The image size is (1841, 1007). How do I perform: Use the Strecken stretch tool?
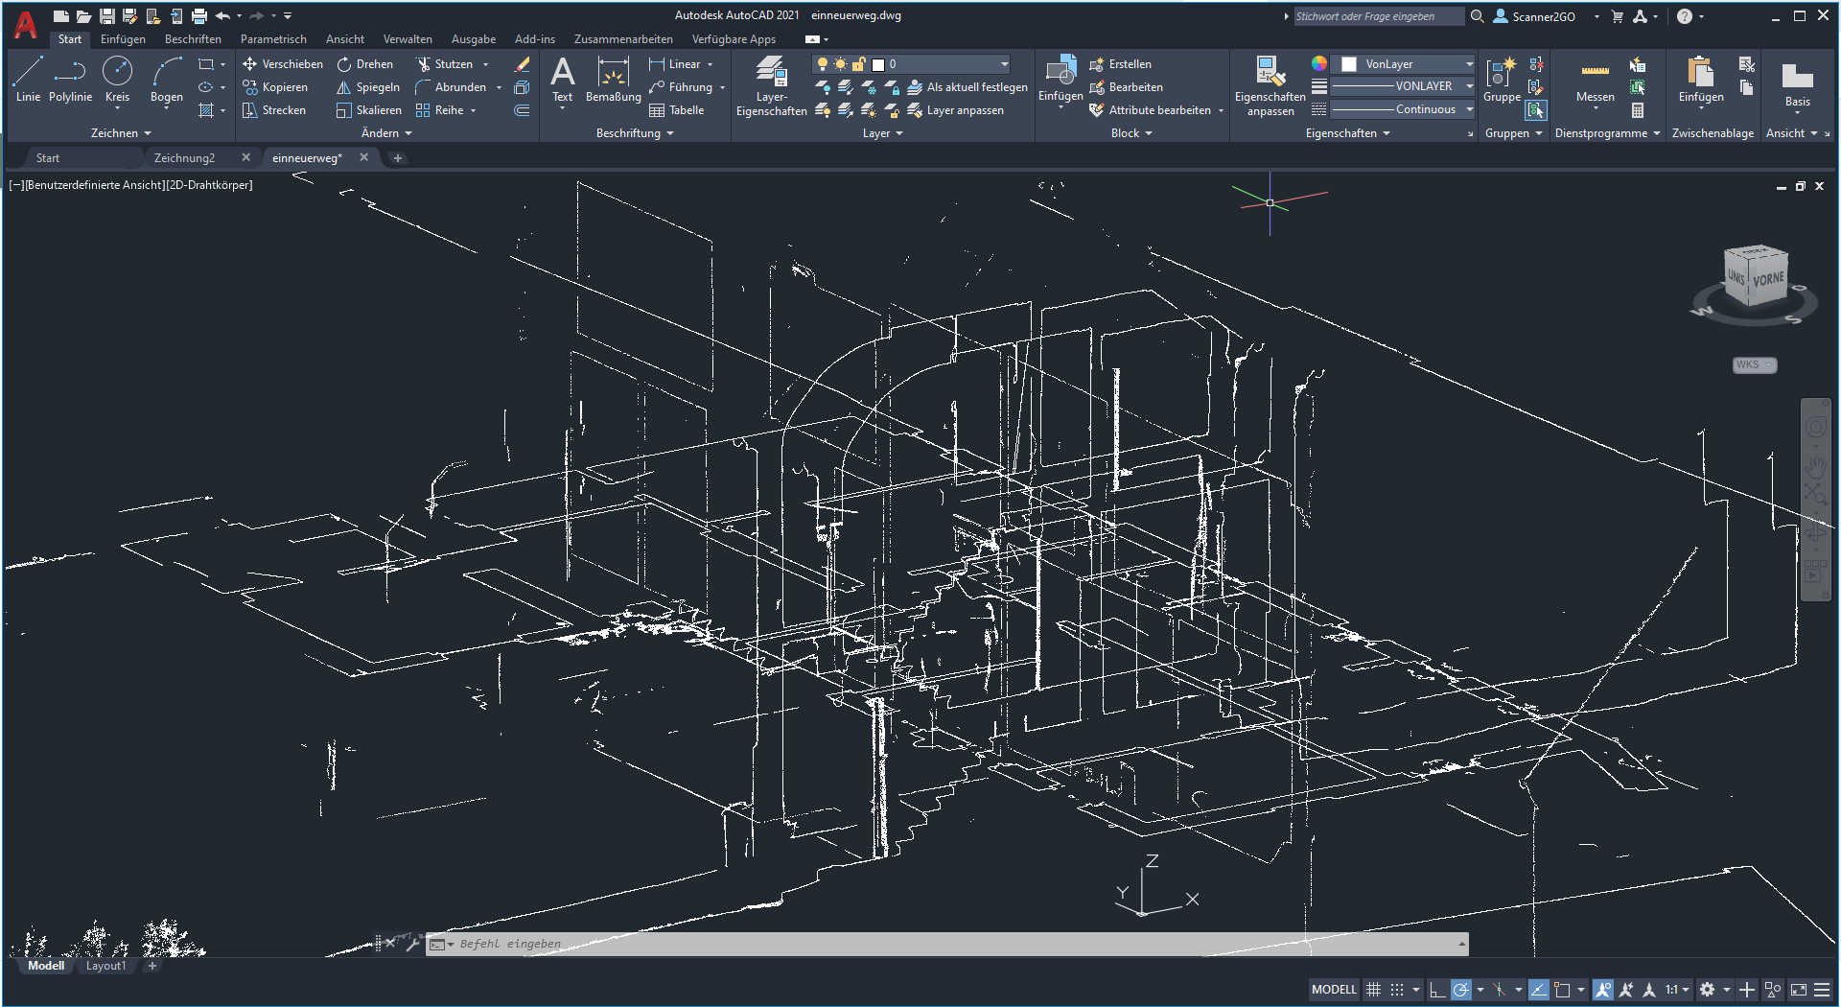coord(274,110)
